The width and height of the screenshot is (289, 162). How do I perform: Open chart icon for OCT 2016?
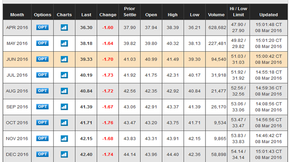point(64,123)
